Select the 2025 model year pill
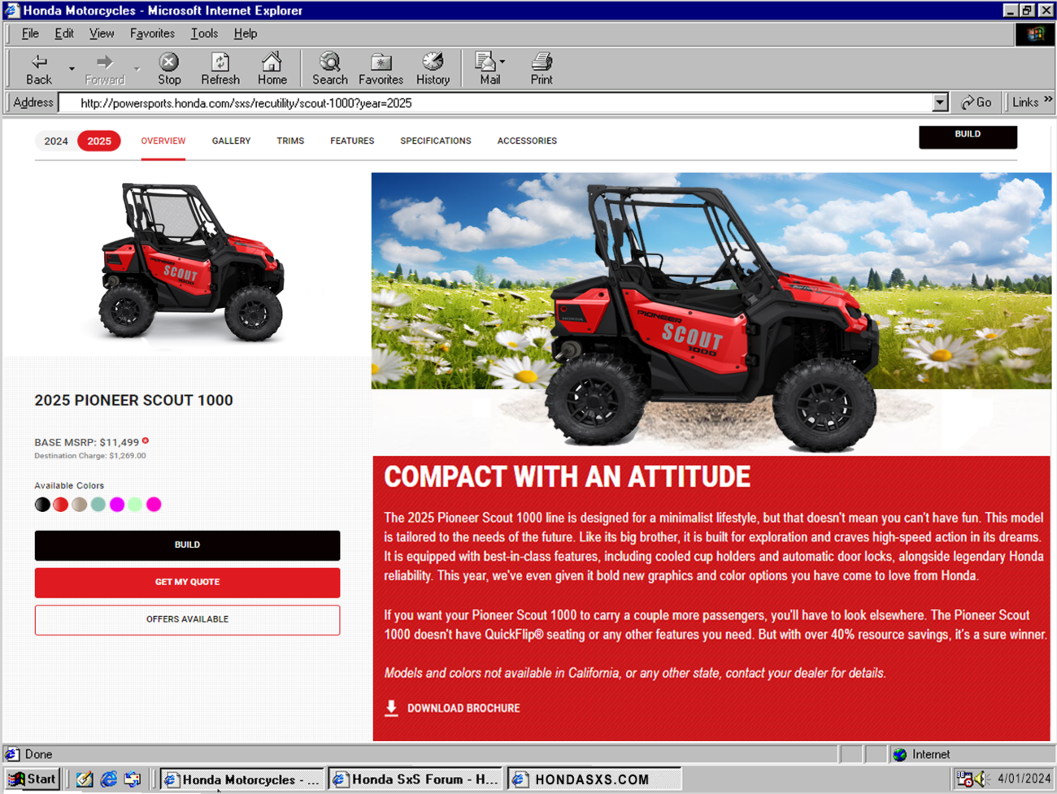1057x794 pixels. (x=99, y=141)
